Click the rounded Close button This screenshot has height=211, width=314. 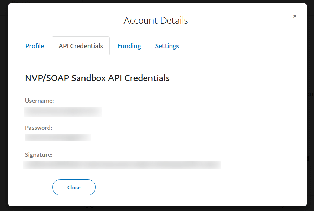pyautogui.click(x=74, y=187)
